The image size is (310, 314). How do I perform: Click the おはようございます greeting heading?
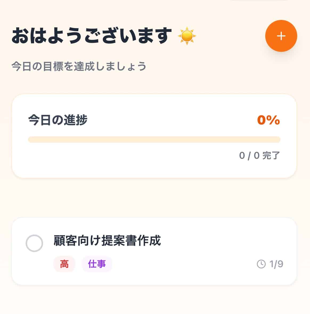[92, 36]
